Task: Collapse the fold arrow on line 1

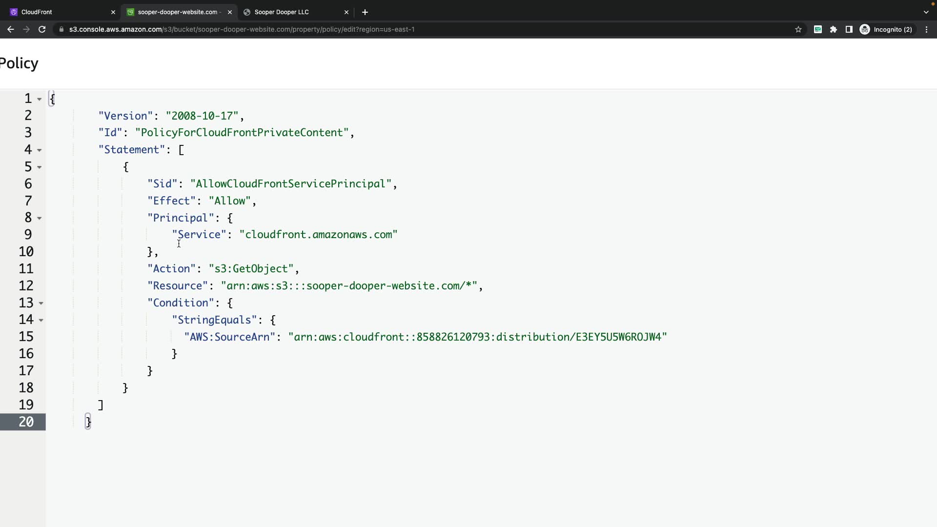Action: (x=40, y=99)
